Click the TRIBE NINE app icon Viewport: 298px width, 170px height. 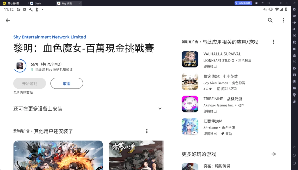190,104
